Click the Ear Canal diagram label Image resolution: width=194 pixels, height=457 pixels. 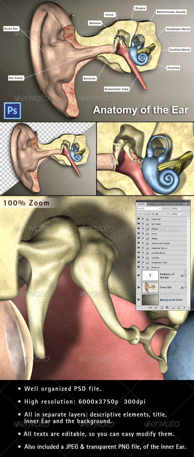click(x=16, y=78)
